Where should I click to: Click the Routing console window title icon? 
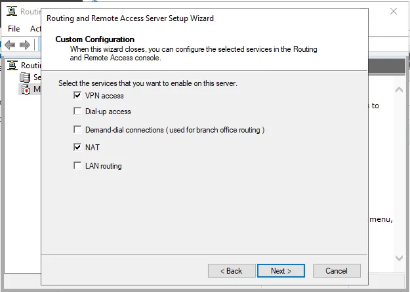click(11, 12)
